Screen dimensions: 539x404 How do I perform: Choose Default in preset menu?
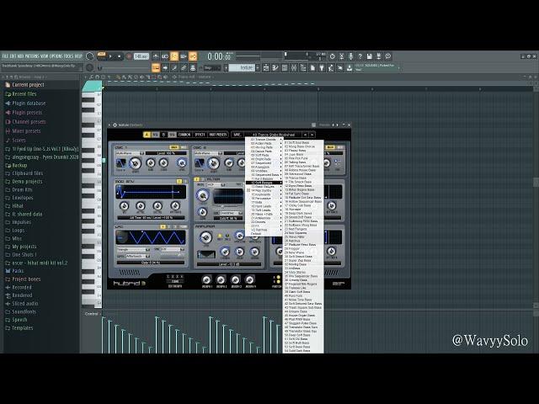pos(264,234)
